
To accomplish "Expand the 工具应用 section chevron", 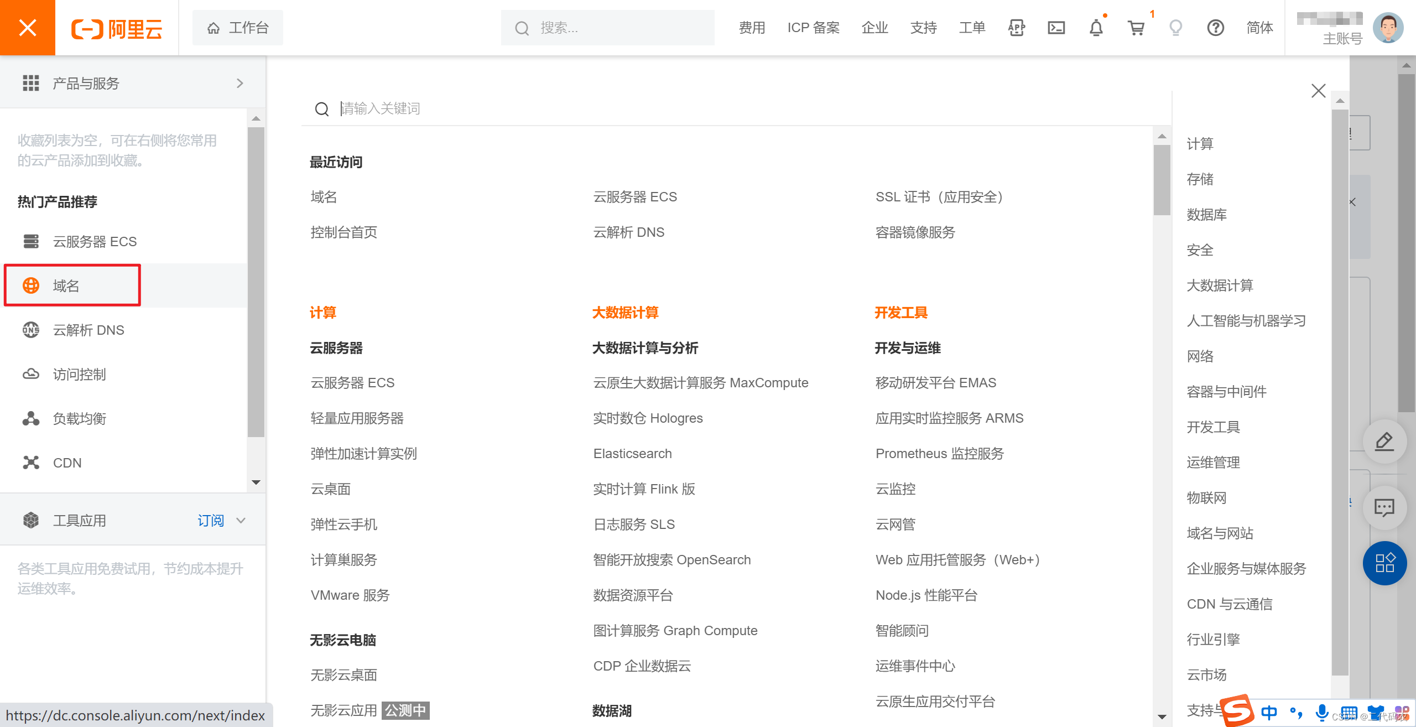I will coord(241,521).
